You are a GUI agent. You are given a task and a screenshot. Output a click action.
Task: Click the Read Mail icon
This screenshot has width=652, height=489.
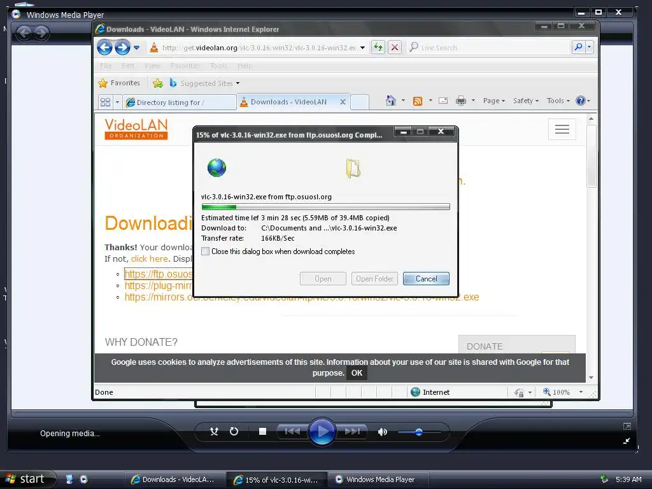coord(443,101)
